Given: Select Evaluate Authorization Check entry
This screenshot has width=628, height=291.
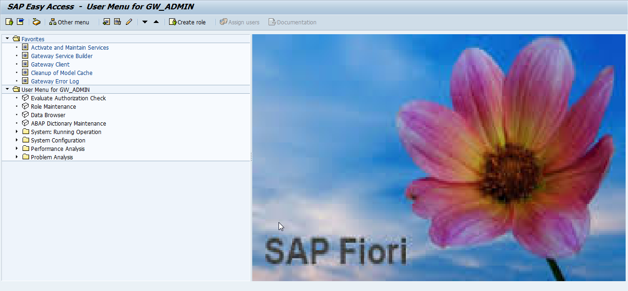Looking at the screenshot, I should tap(69, 98).
